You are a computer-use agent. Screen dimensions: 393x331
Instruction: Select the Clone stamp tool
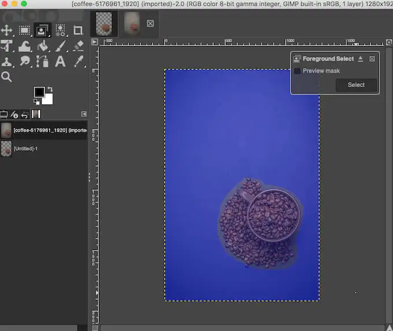(x=6, y=62)
